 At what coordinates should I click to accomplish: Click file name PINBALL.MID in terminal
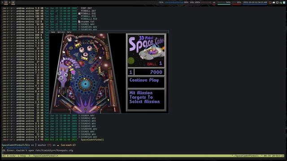point(88,16)
